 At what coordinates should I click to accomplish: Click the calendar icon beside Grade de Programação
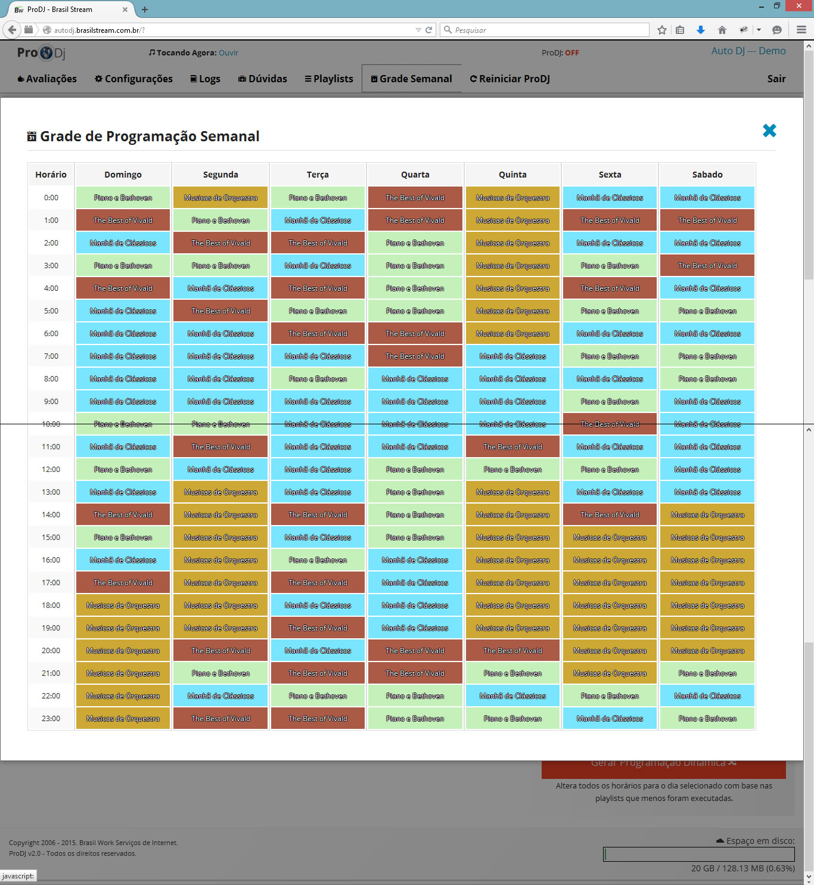tap(32, 136)
